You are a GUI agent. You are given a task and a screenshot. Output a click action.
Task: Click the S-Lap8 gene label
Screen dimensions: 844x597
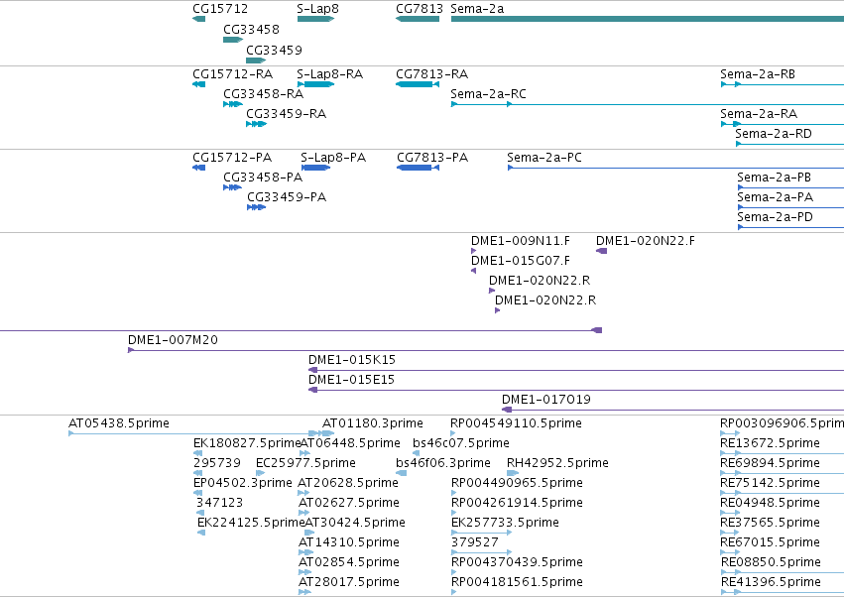(x=317, y=9)
